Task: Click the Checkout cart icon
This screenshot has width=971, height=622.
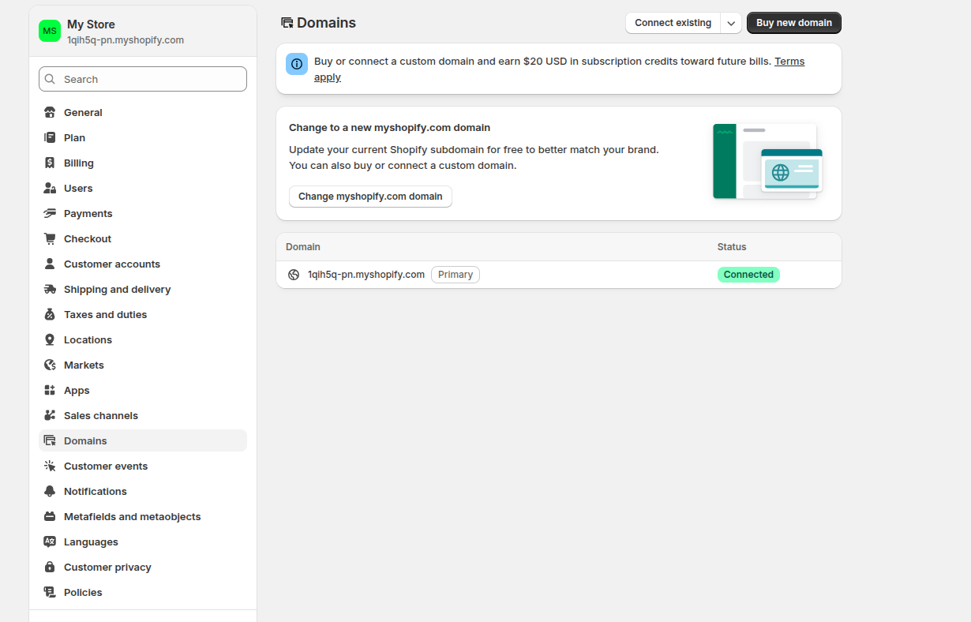Action: click(50, 238)
